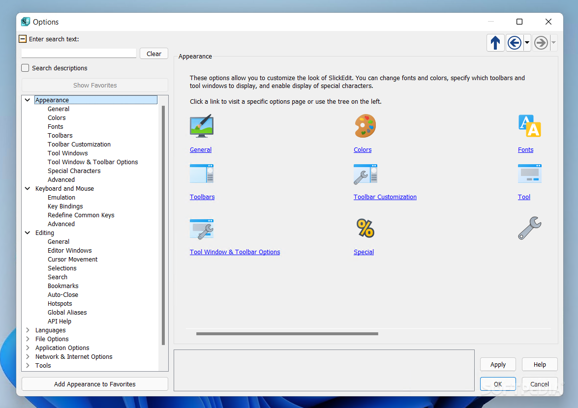Viewport: 578px width, 408px height.
Task: Click the Advanced gray wrench icon
Action: (x=530, y=228)
